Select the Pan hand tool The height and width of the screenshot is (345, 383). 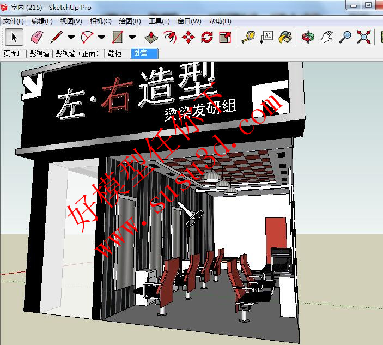(327, 37)
